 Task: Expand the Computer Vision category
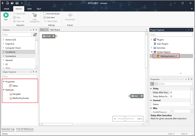pos(4,48)
